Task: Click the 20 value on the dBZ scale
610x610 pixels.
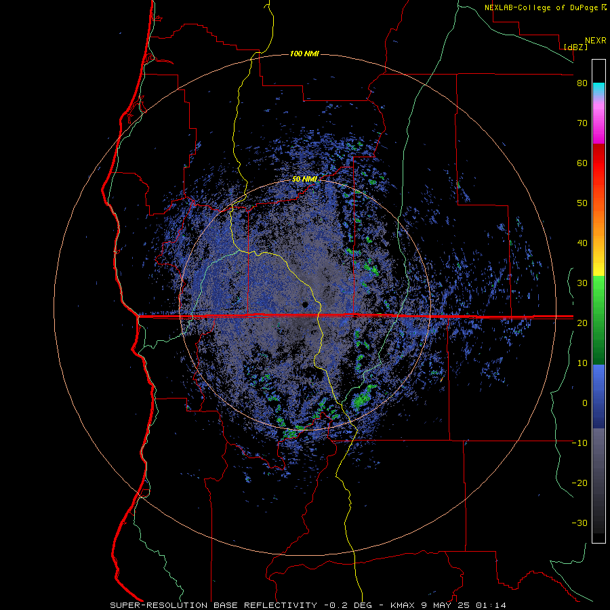Action: click(x=582, y=323)
